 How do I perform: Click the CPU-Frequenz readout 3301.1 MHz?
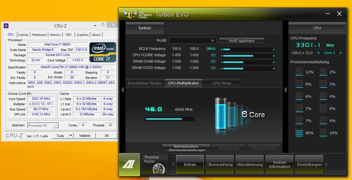click(315, 45)
